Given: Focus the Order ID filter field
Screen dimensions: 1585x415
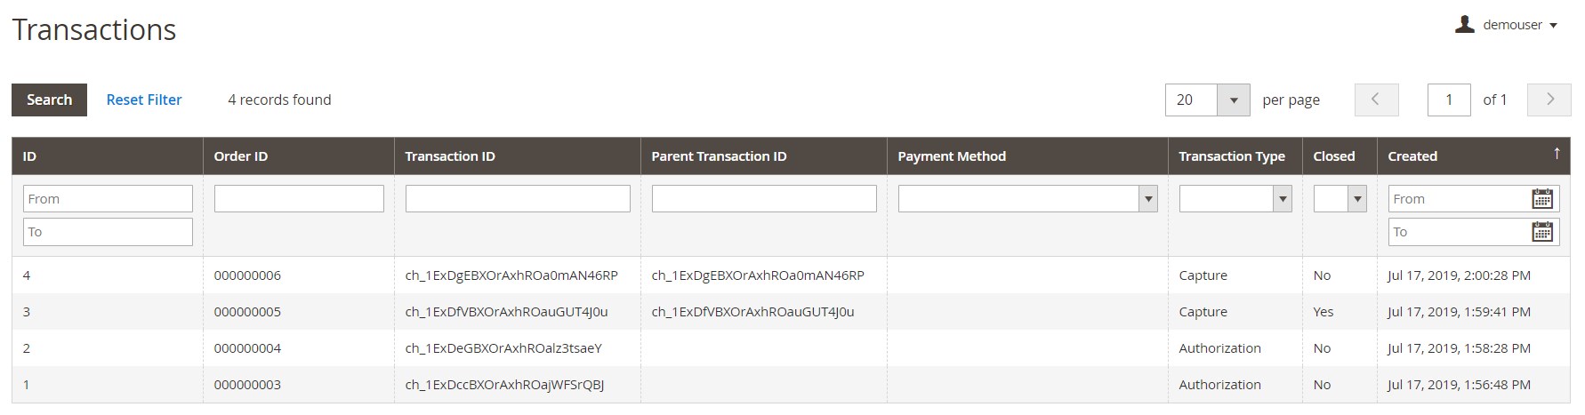Looking at the screenshot, I should click(299, 198).
